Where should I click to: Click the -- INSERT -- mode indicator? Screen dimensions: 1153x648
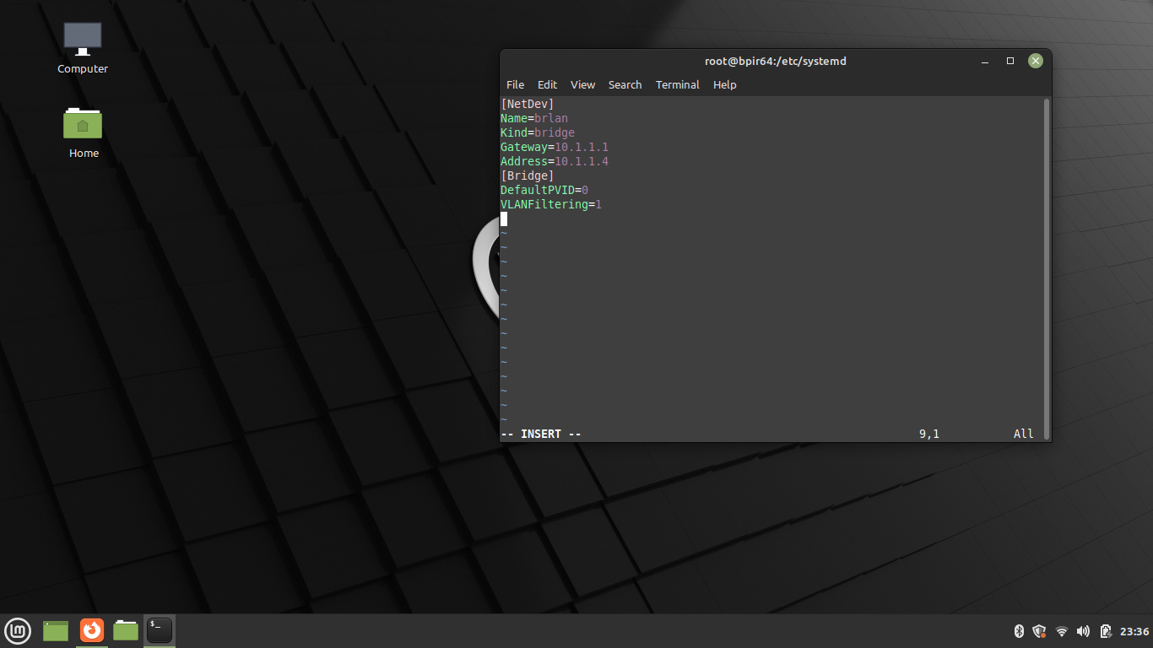tap(541, 434)
